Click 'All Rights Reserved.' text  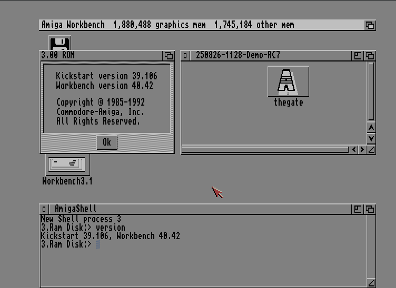click(x=98, y=121)
